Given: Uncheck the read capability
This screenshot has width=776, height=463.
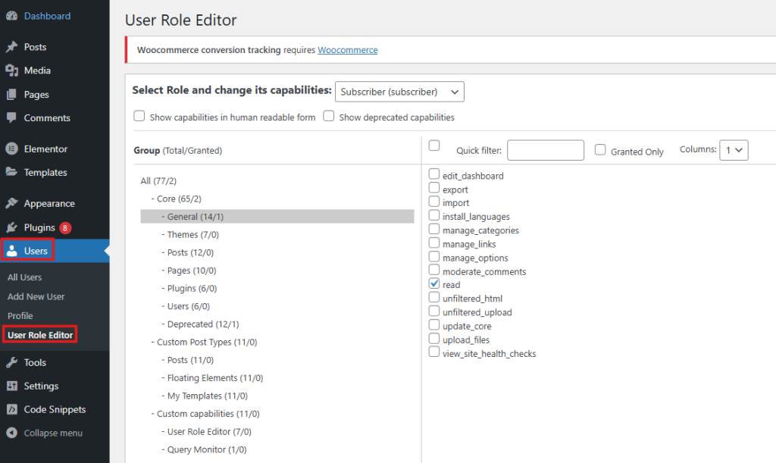Looking at the screenshot, I should click(x=434, y=284).
